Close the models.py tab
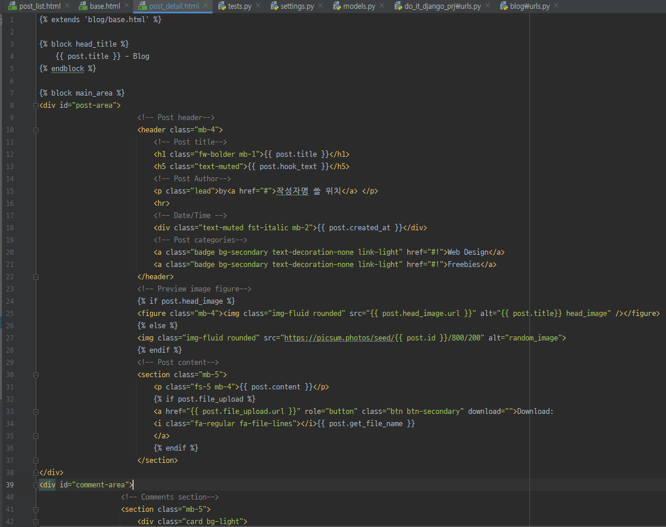 pyautogui.click(x=381, y=5)
